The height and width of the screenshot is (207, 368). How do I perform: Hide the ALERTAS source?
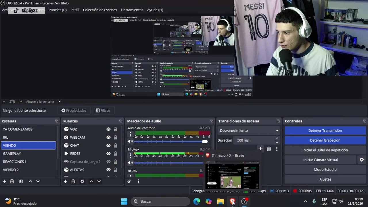point(108,170)
